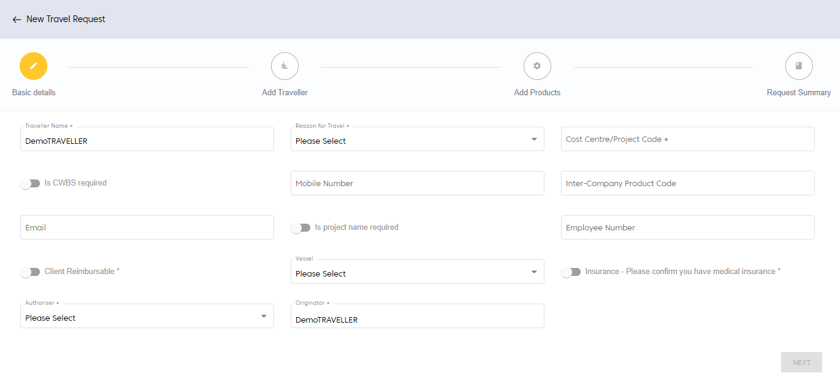Select the Email input field
Image resolution: width=840 pixels, height=381 pixels.
coord(146,227)
